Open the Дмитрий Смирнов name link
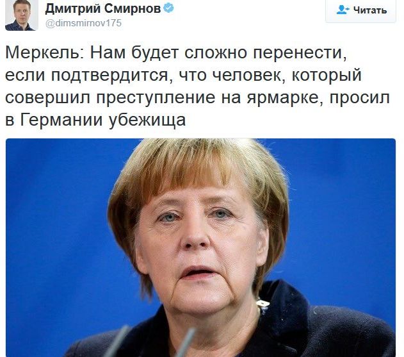The height and width of the screenshot is (357, 404). tap(103, 9)
